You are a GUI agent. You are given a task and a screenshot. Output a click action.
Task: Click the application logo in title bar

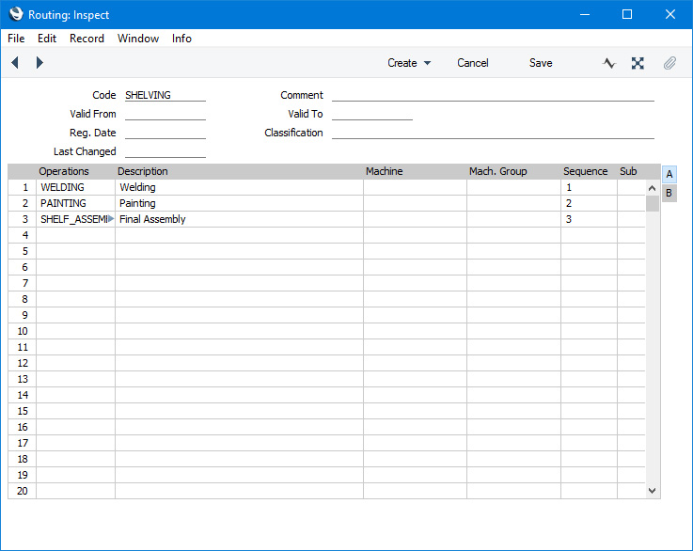pos(16,14)
